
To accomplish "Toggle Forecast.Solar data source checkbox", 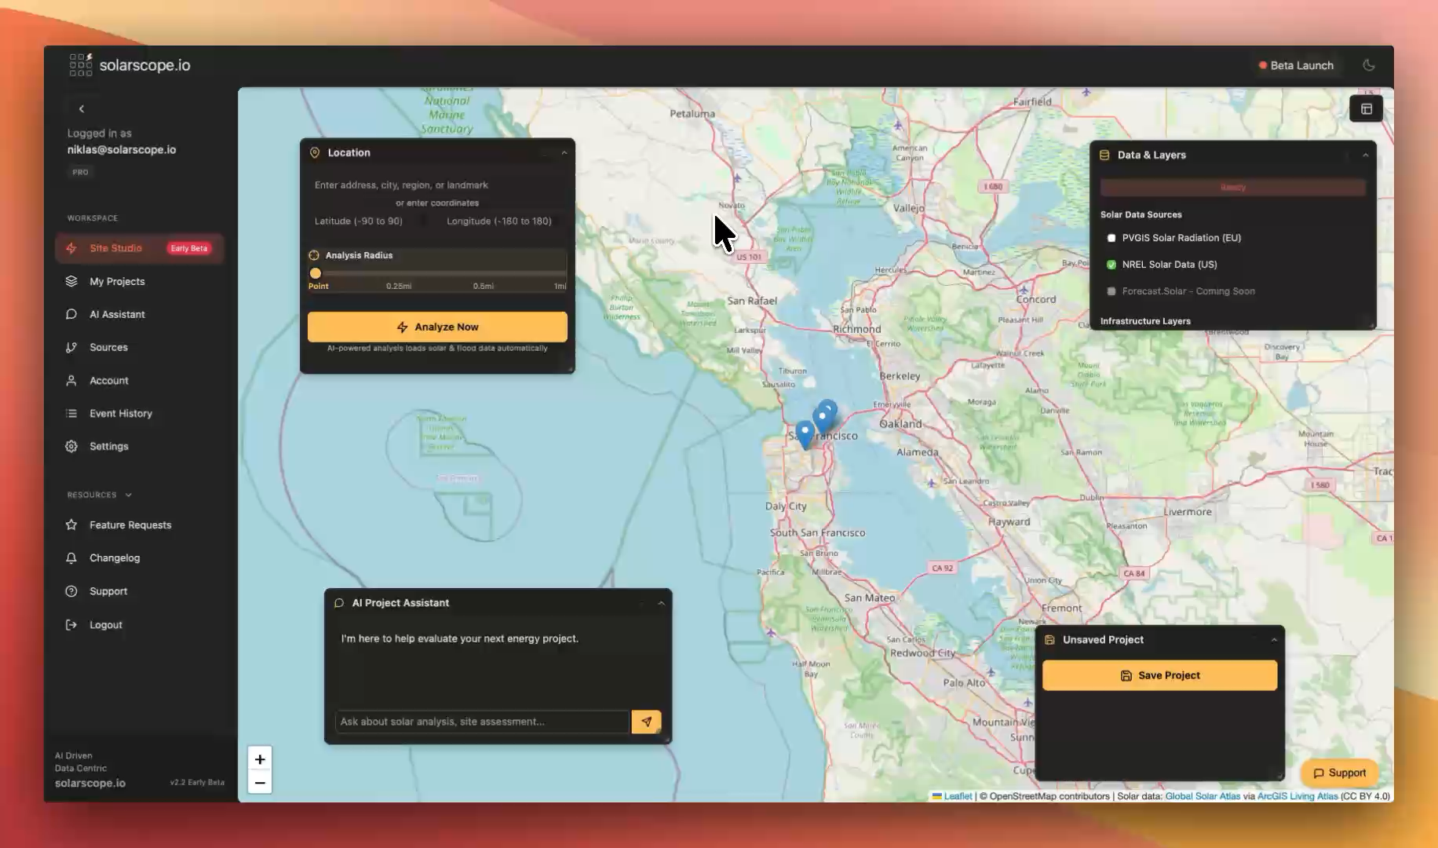I will point(1111,291).
